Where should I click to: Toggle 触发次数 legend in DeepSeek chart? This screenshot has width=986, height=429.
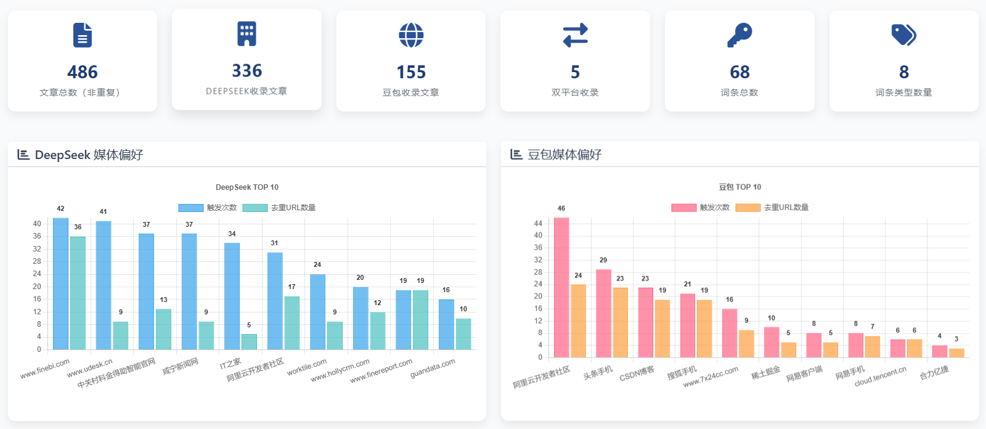(x=208, y=208)
